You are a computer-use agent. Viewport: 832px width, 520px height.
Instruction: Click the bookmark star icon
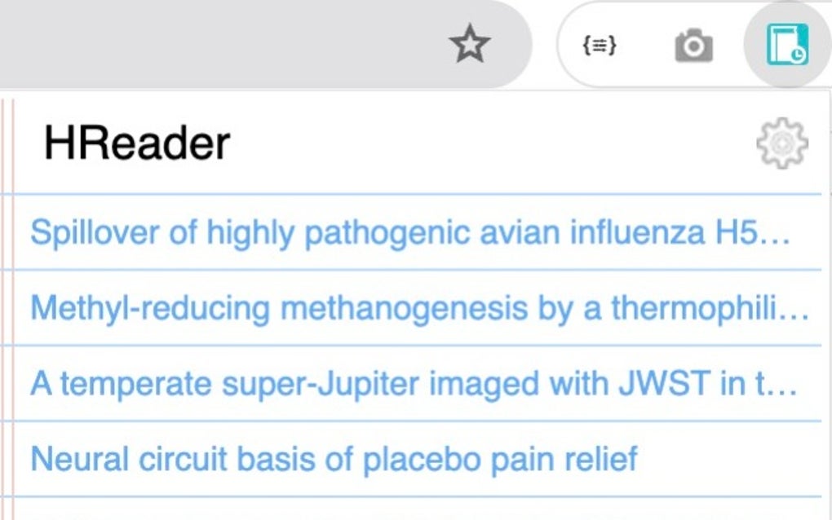point(470,46)
